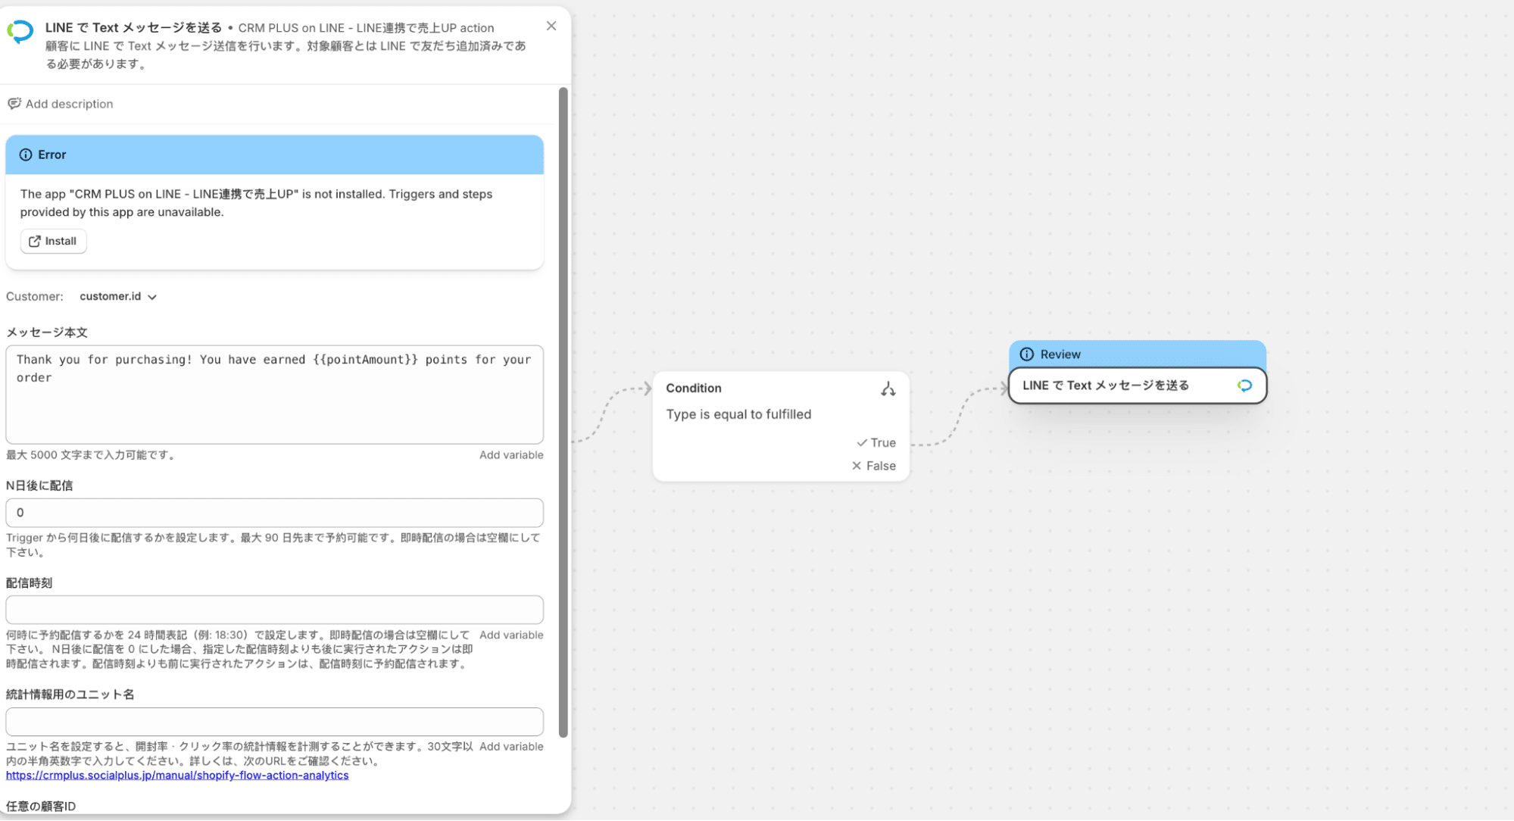Click the Add description comment icon

[x=14, y=104]
